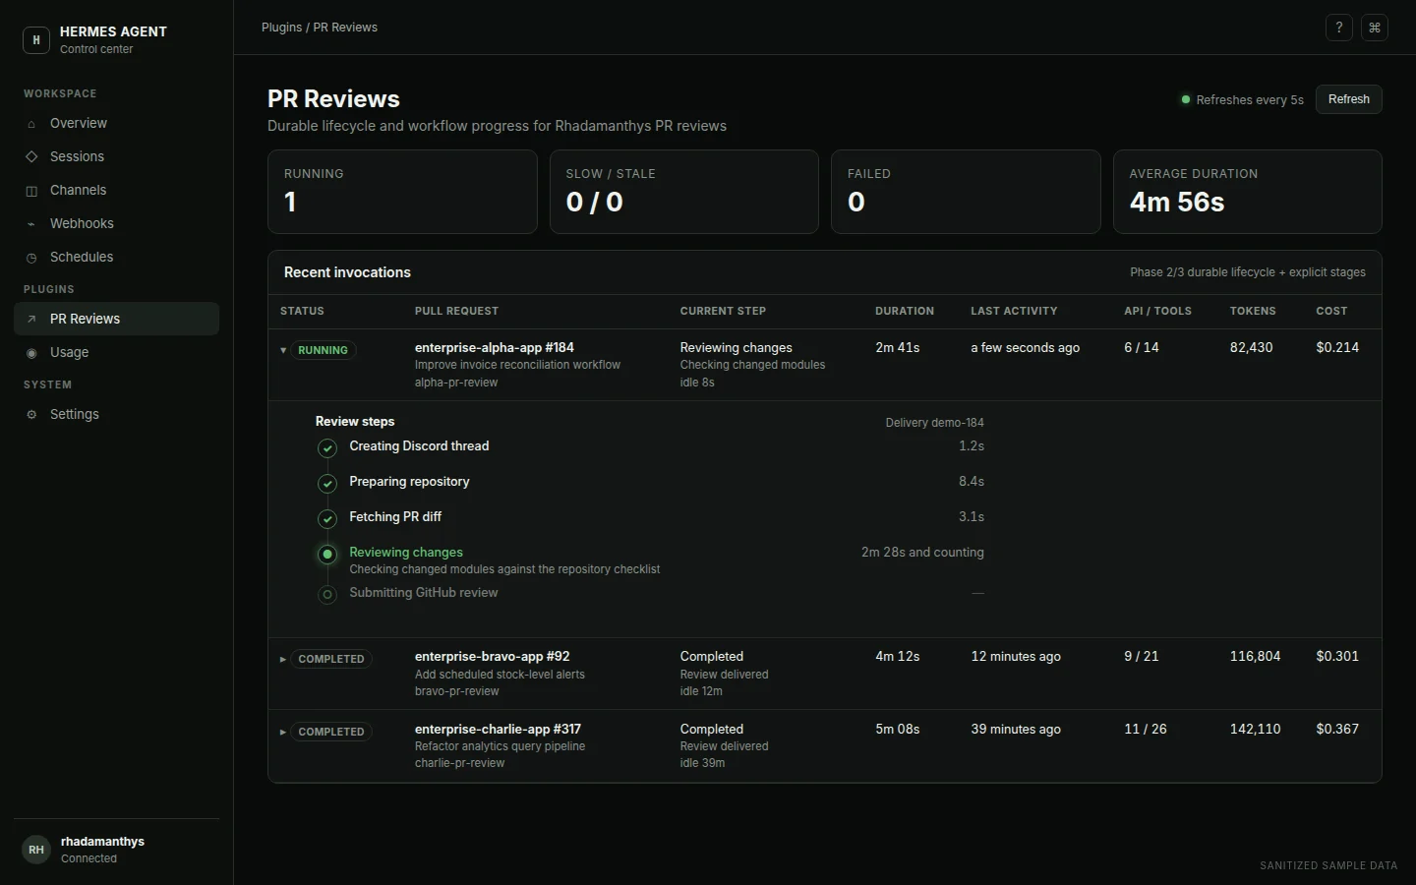The image size is (1416, 885).
Task: Open Schedules from the sidebar
Action: tap(116, 258)
